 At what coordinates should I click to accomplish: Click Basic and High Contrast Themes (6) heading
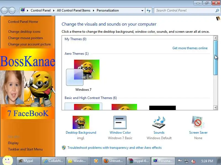91,98
